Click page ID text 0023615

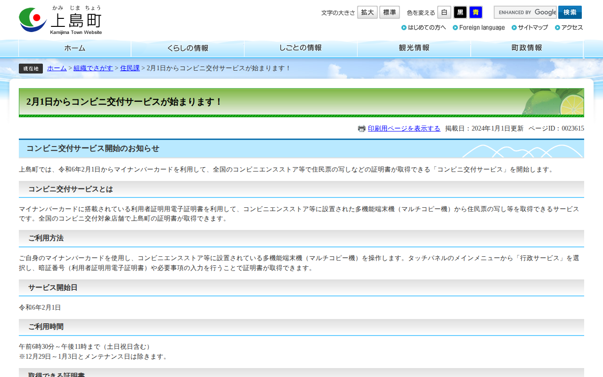click(x=573, y=129)
